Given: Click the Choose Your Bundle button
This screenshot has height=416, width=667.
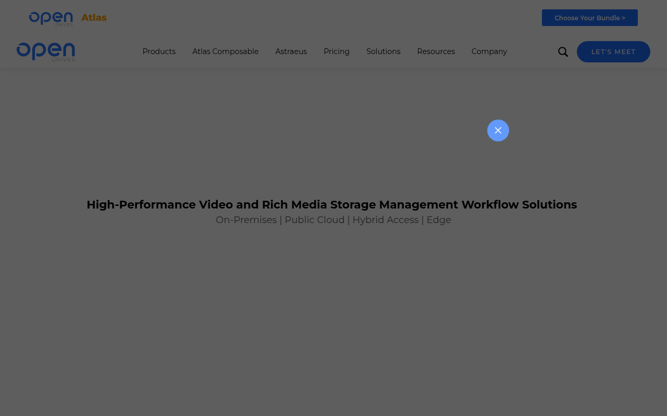Looking at the screenshot, I should (x=590, y=18).
